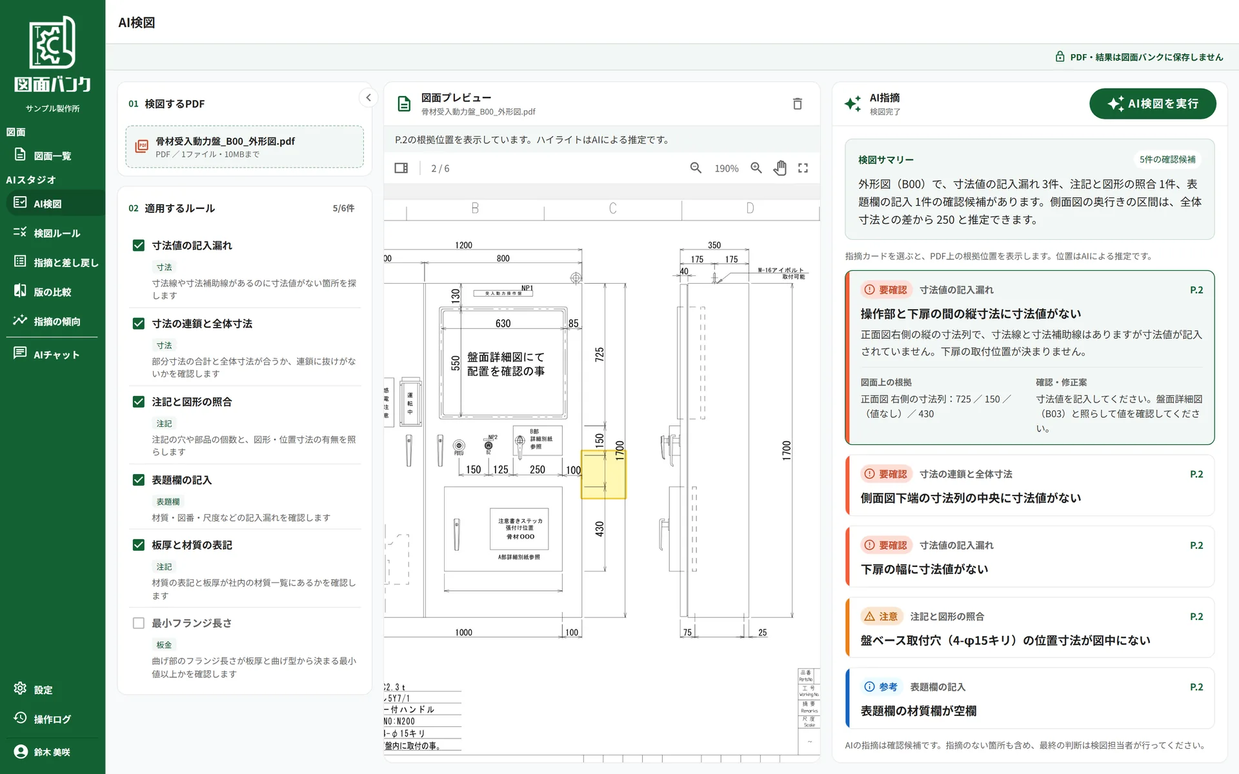Select the hand pan tool
Viewport: 1239px width, 774px height.
tap(780, 168)
